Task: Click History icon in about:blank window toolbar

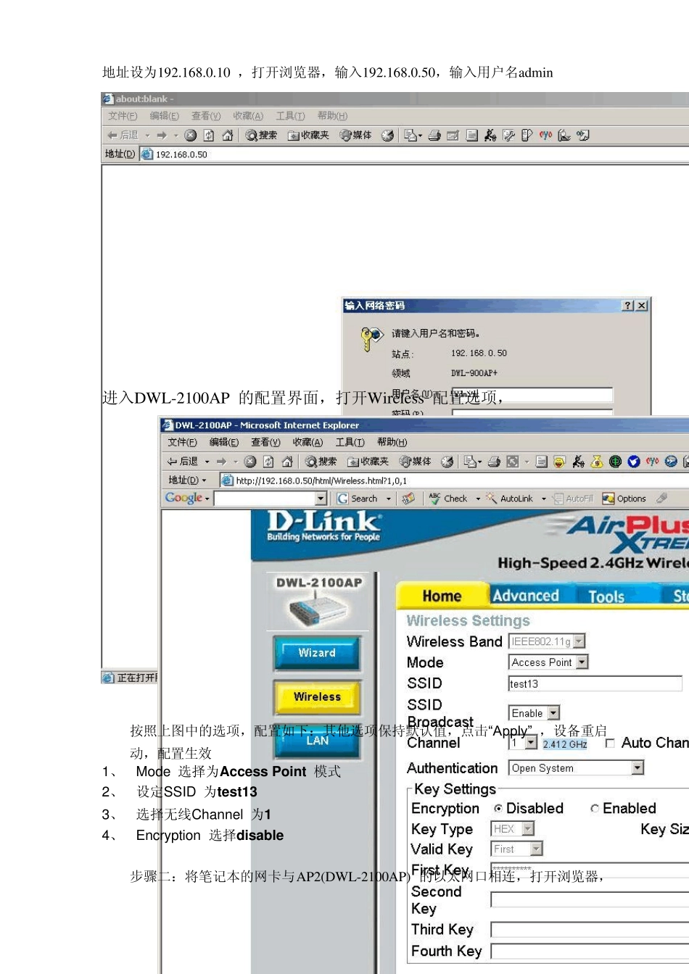Action: [388, 135]
